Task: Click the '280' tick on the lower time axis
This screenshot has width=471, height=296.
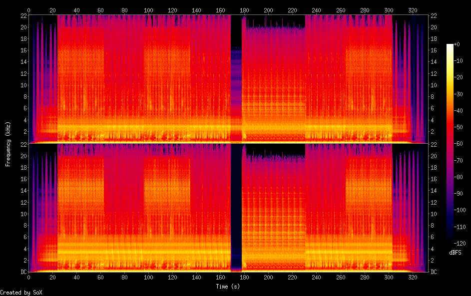Action: point(365,278)
